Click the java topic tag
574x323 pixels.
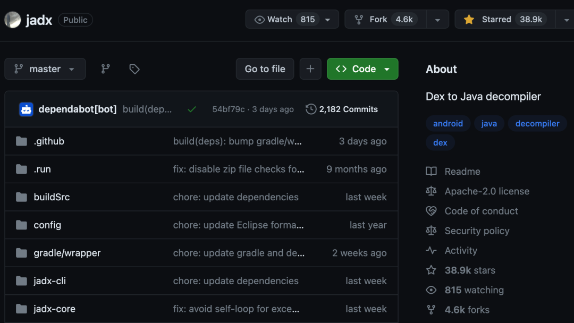click(x=489, y=124)
